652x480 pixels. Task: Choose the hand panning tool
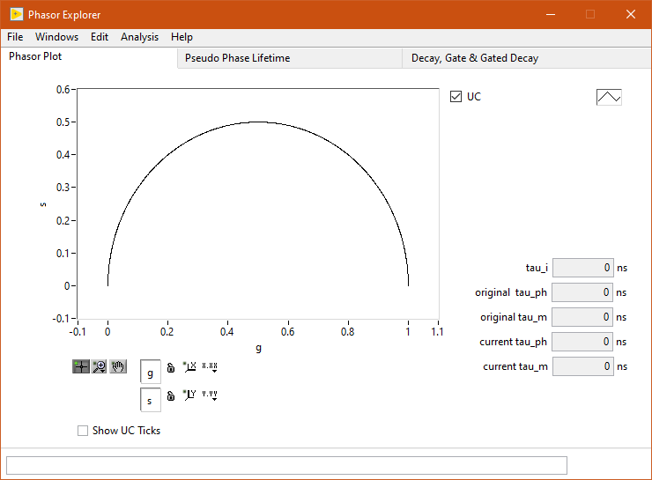(118, 366)
